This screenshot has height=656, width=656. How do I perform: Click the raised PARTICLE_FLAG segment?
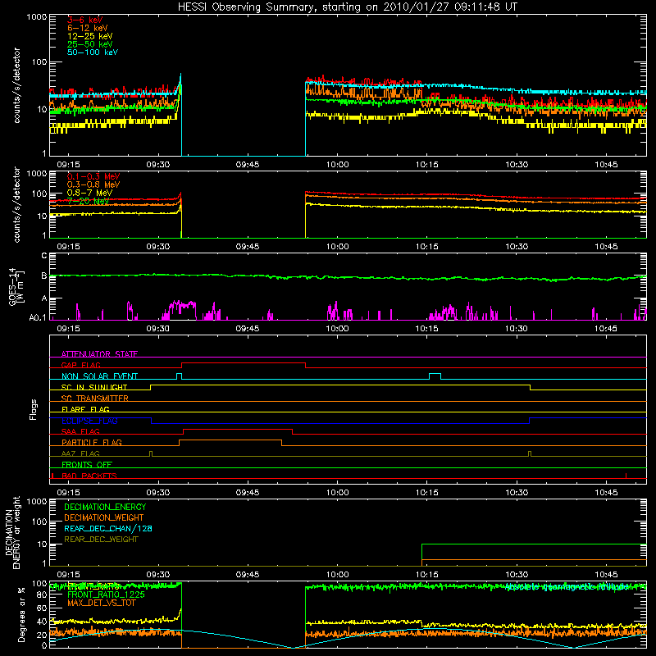230,440
